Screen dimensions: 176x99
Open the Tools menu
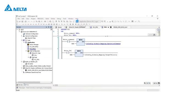pyautogui.click(x=65, y=19)
